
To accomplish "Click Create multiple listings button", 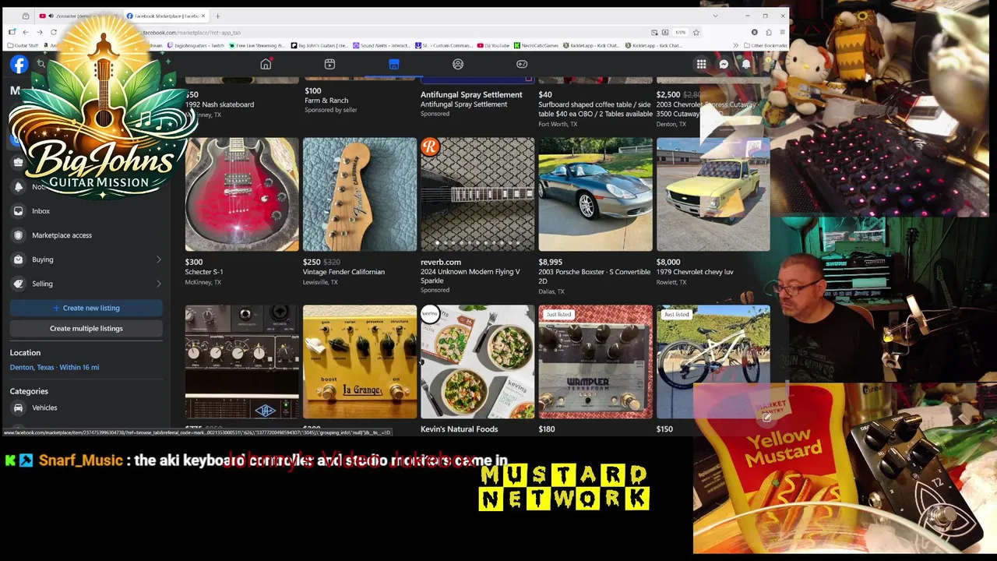I will pos(86,328).
